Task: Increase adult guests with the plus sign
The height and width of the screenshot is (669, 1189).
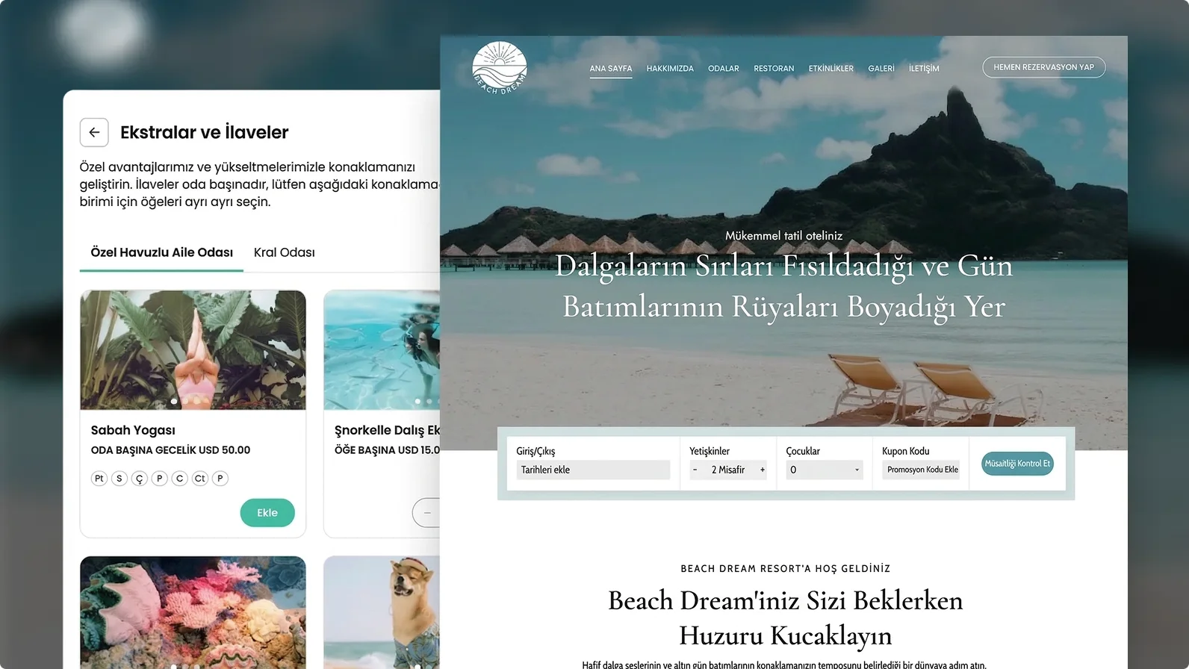Action: point(762,470)
